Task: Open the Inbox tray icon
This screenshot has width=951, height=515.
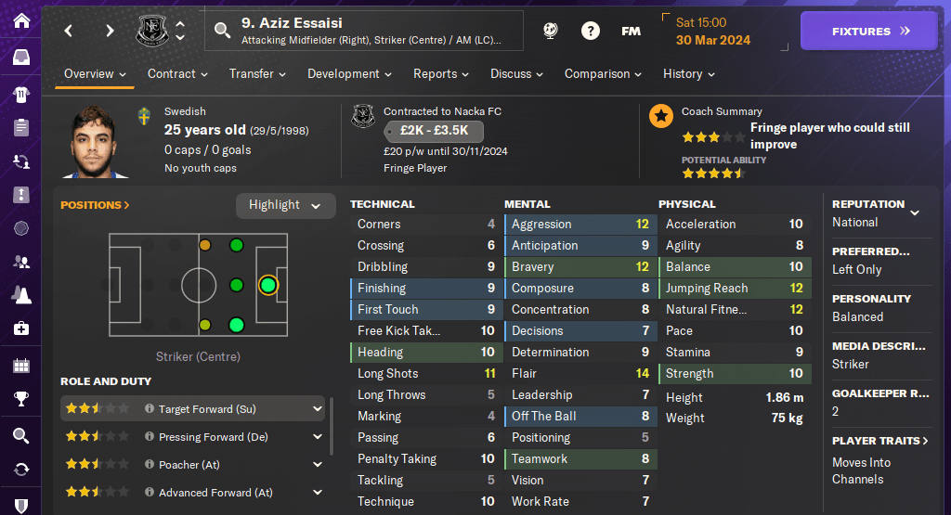Action: [20, 58]
